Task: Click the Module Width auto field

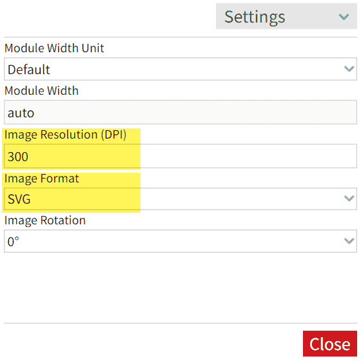Action: click(x=180, y=112)
